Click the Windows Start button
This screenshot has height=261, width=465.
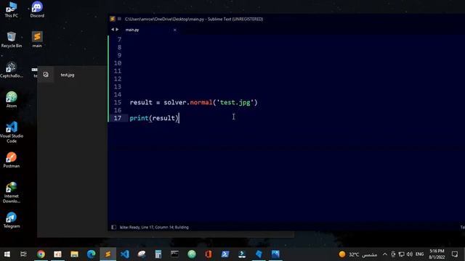tap(7, 254)
